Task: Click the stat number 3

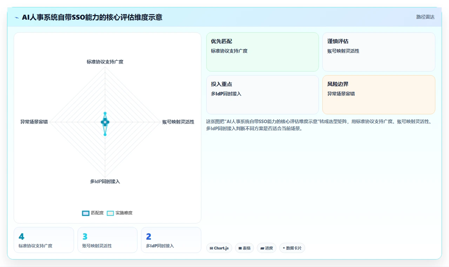Action: point(85,237)
